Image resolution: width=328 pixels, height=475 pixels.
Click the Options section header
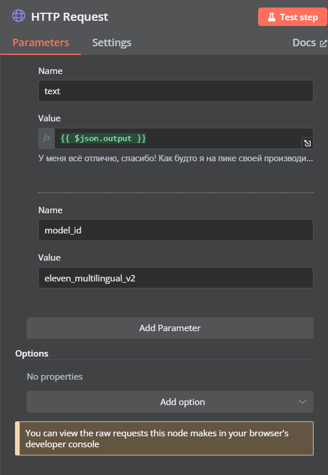[32, 354]
